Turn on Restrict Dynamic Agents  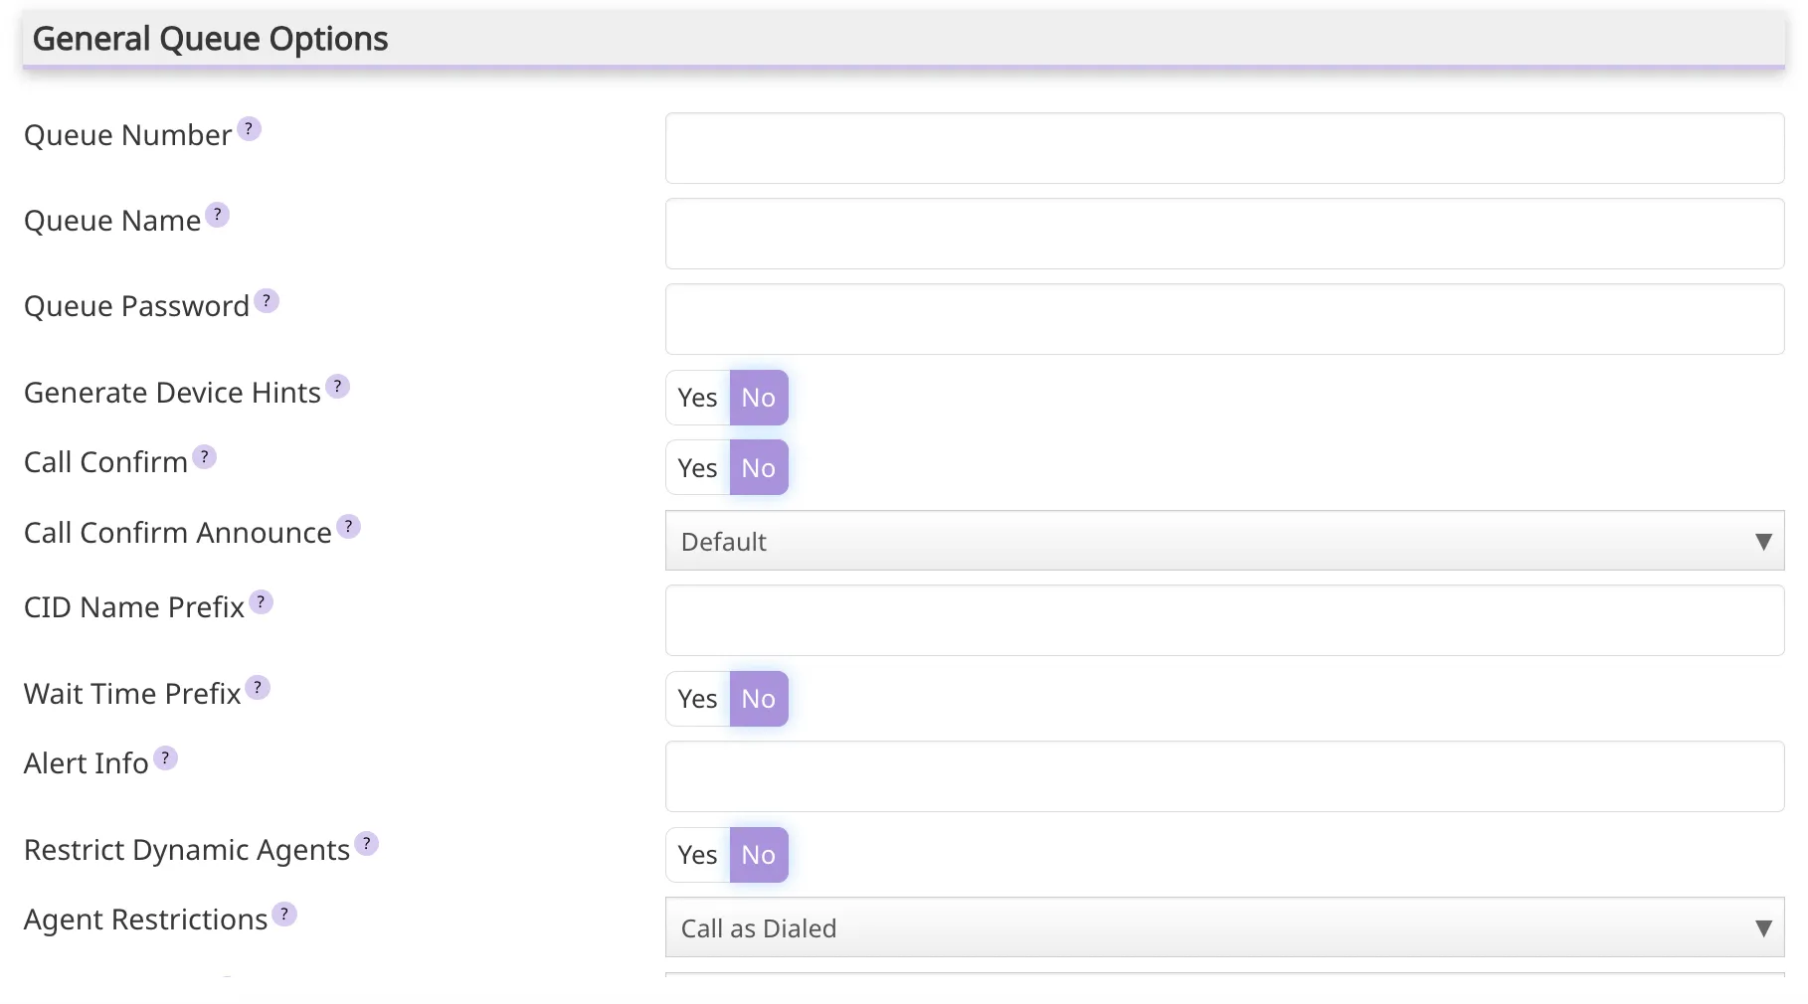click(696, 854)
